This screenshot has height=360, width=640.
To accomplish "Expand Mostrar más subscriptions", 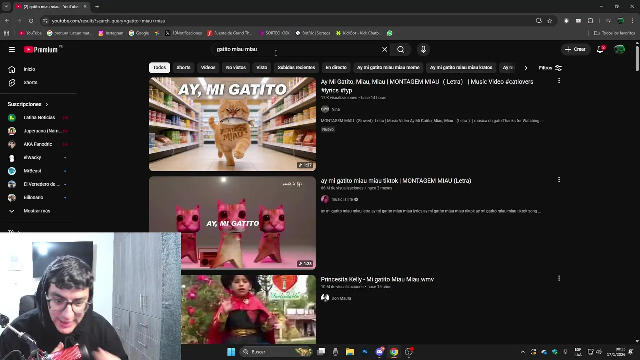I will pos(38,211).
